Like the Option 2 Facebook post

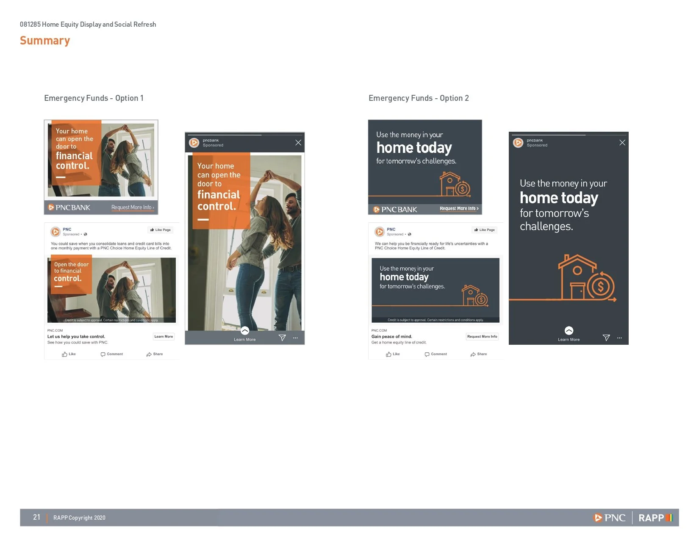[x=393, y=354]
